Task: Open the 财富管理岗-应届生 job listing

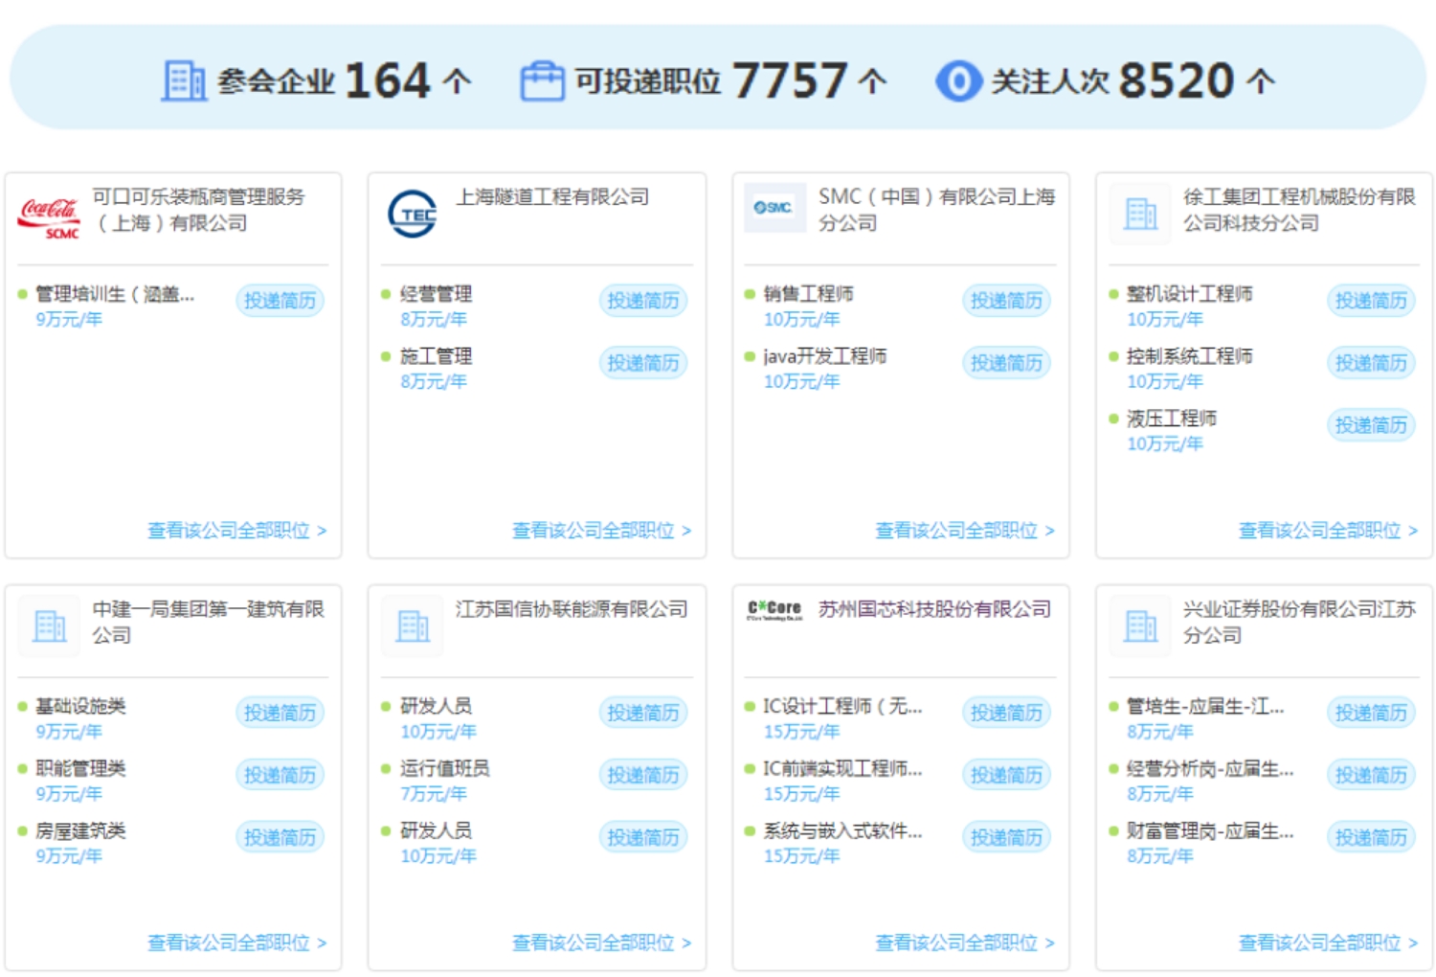Action: coord(1209,831)
